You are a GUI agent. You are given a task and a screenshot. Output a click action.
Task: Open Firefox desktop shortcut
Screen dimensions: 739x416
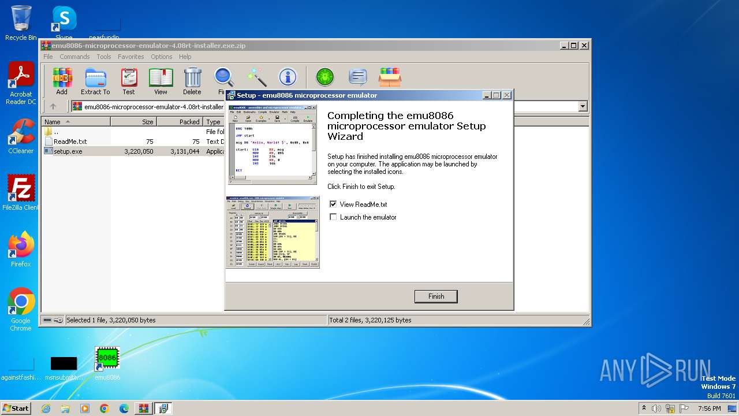click(21, 250)
